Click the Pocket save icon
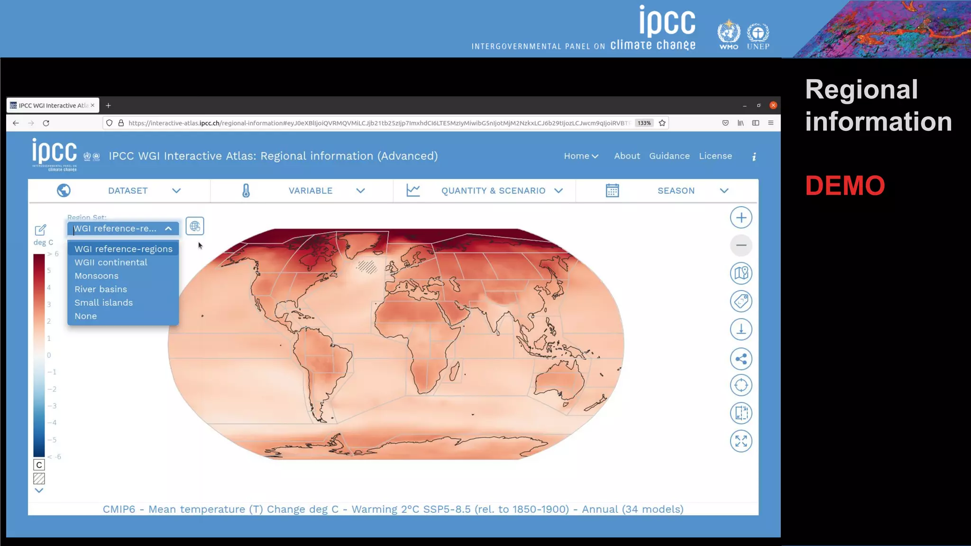971x546 pixels. tap(725, 123)
